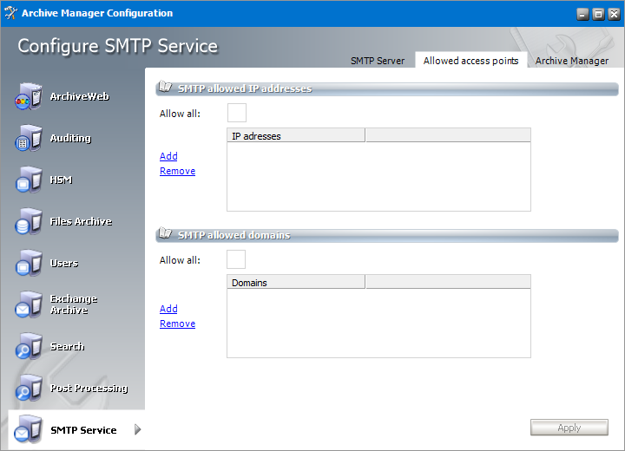Minimize the Archive Manager Configuration window
Viewport: 625px width, 451px height.
click(x=582, y=15)
